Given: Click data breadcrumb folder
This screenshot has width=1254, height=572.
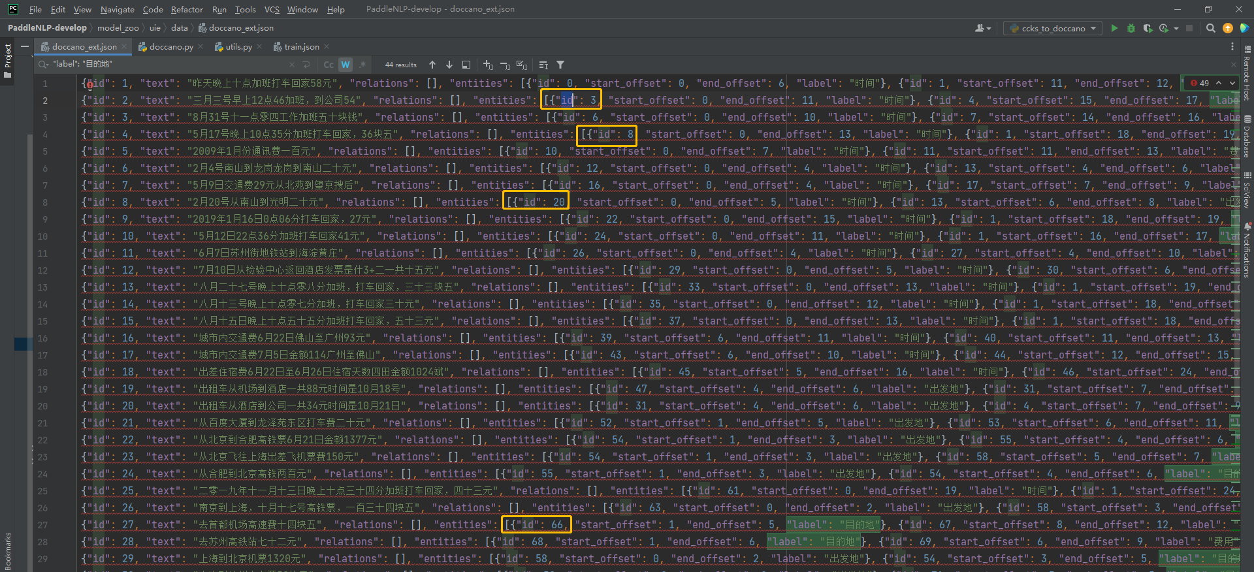Looking at the screenshot, I should point(180,28).
